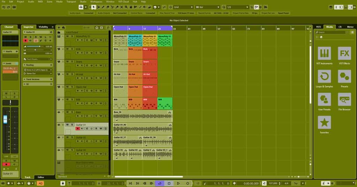
Task: Open User Presets in Media panel
Action: pos(324,99)
